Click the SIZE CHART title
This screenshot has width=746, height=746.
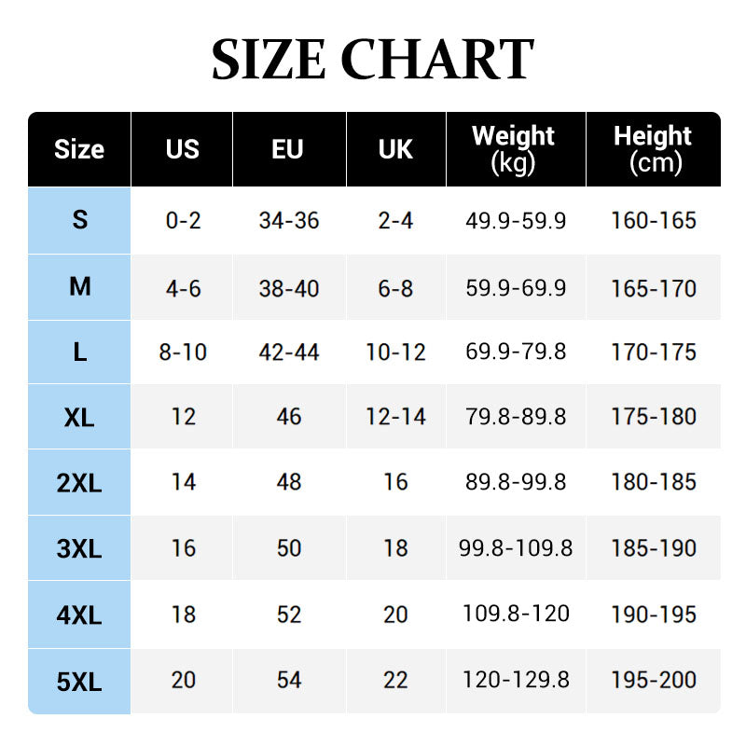click(372, 60)
